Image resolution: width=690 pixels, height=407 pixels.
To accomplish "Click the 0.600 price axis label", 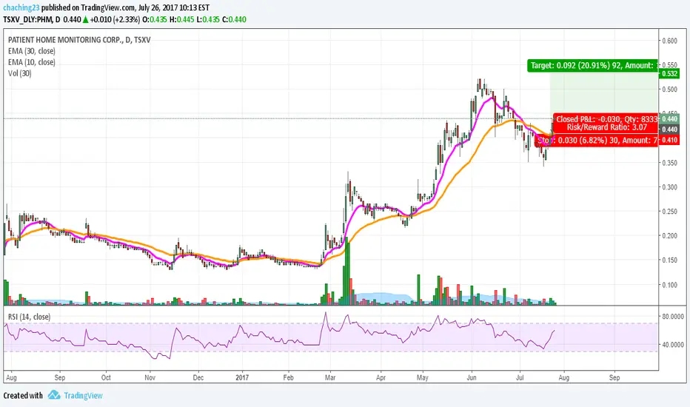I will (x=670, y=41).
